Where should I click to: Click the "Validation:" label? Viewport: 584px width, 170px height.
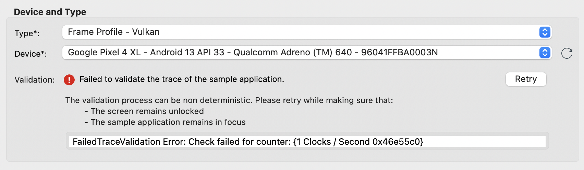(x=35, y=80)
